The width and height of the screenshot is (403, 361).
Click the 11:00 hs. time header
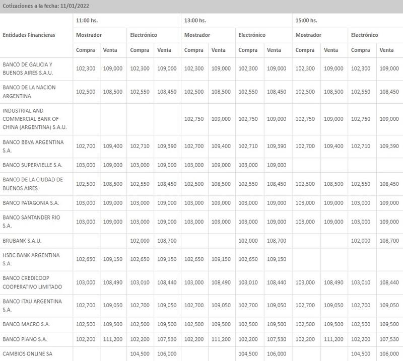86,21
